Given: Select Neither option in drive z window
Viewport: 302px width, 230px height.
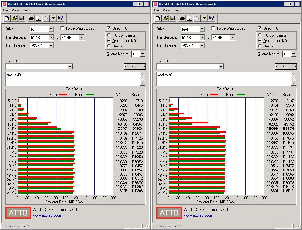Looking at the screenshot, I should pos(109,46).
